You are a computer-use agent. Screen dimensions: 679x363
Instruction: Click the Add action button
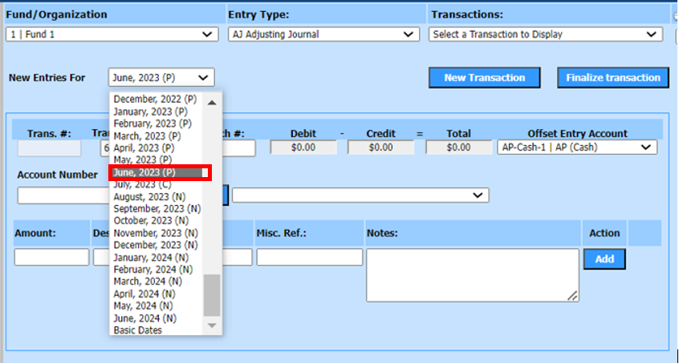[x=604, y=260]
